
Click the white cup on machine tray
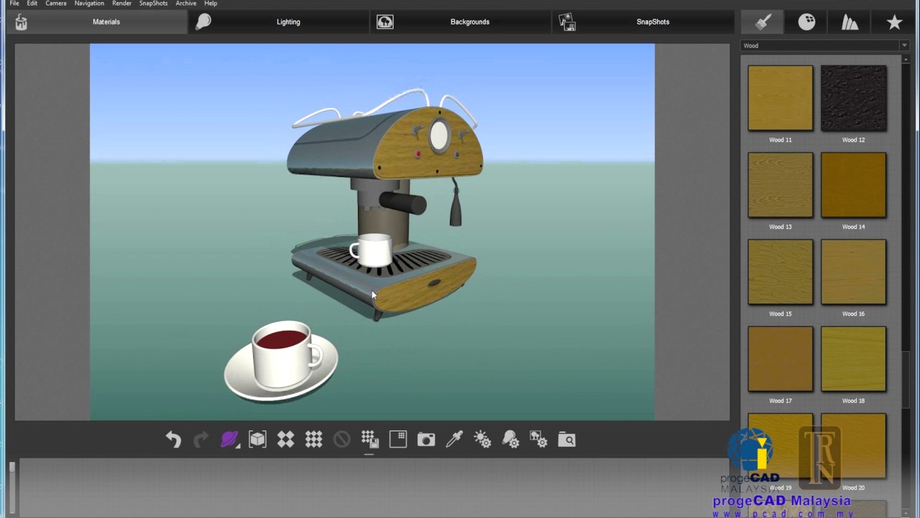(x=372, y=250)
